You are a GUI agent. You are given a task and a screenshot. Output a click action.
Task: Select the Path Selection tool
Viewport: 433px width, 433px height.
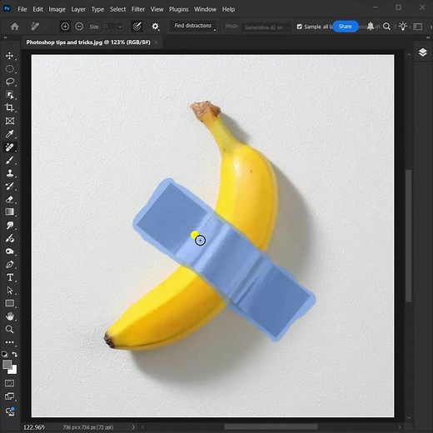(x=10, y=291)
